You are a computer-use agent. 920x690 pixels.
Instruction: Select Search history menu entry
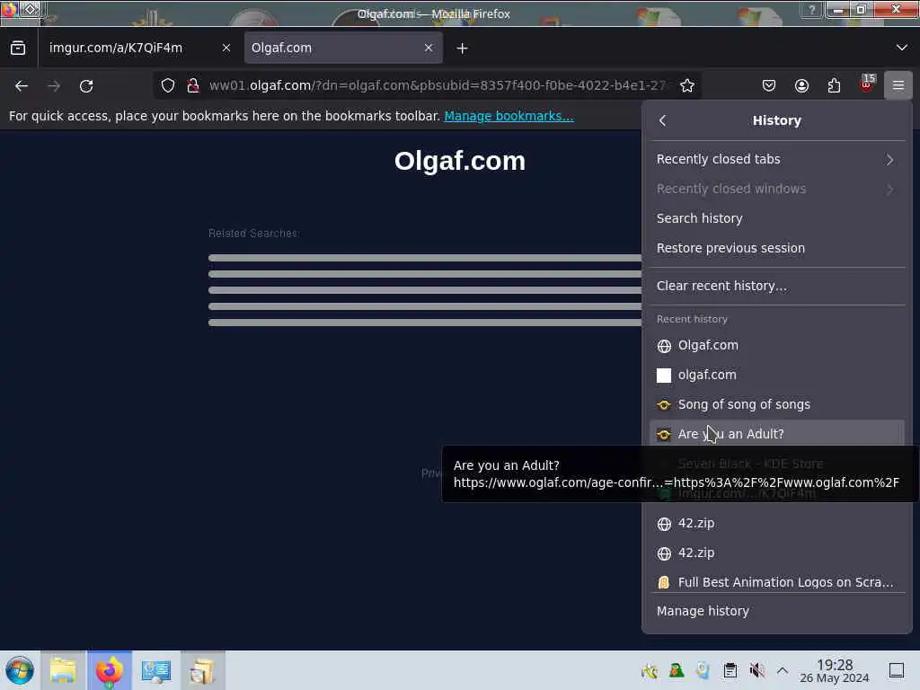coord(777,218)
